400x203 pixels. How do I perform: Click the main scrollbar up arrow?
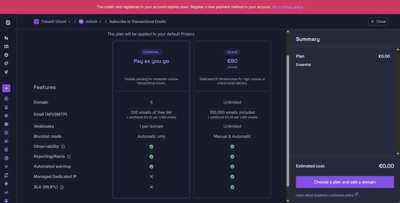288,32
